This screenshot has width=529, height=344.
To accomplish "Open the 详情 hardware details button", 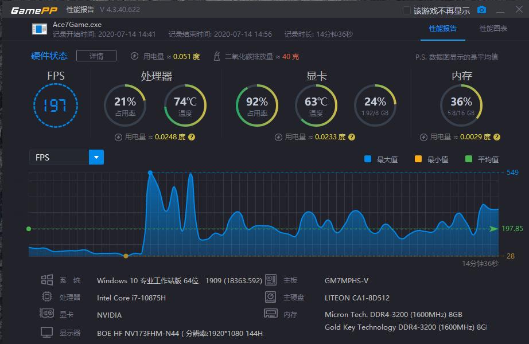I will pyautogui.click(x=96, y=56).
